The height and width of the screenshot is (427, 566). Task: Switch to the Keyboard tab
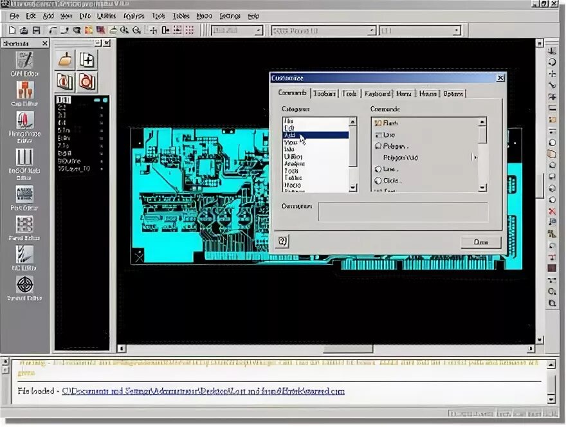[x=377, y=93]
